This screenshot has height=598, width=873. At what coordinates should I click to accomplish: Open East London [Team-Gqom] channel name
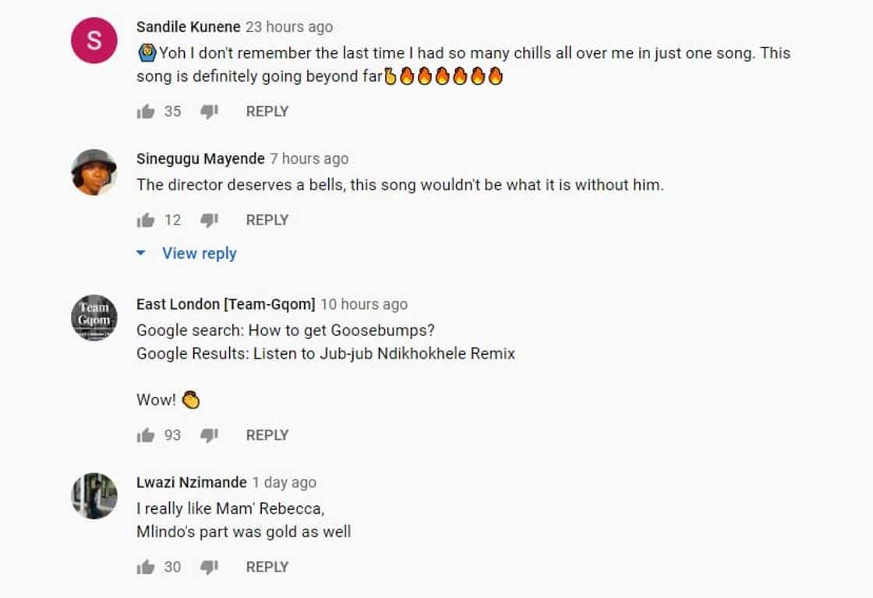coord(225,304)
